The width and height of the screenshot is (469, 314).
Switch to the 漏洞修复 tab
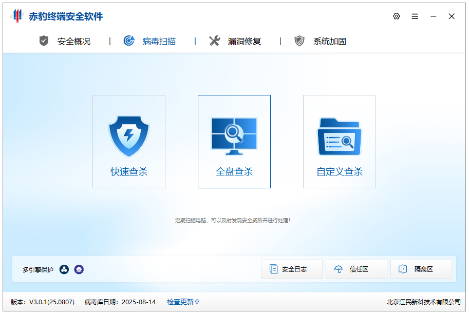click(x=235, y=41)
